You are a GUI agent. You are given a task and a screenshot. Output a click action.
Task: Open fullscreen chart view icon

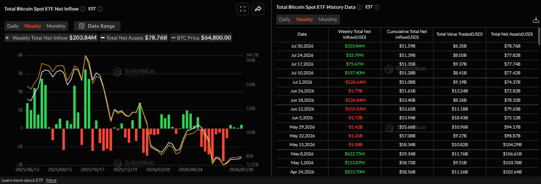click(x=242, y=8)
